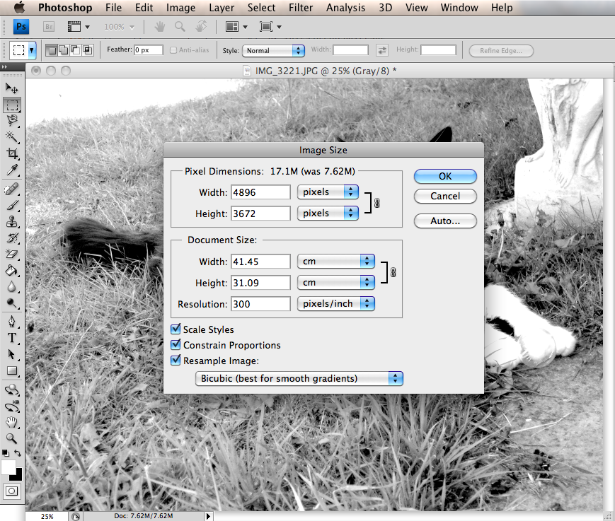Viewport: 615px width, 521px height.
Task: Open the Layer menu
Action: pyautogui.click(x=222, y=8)
